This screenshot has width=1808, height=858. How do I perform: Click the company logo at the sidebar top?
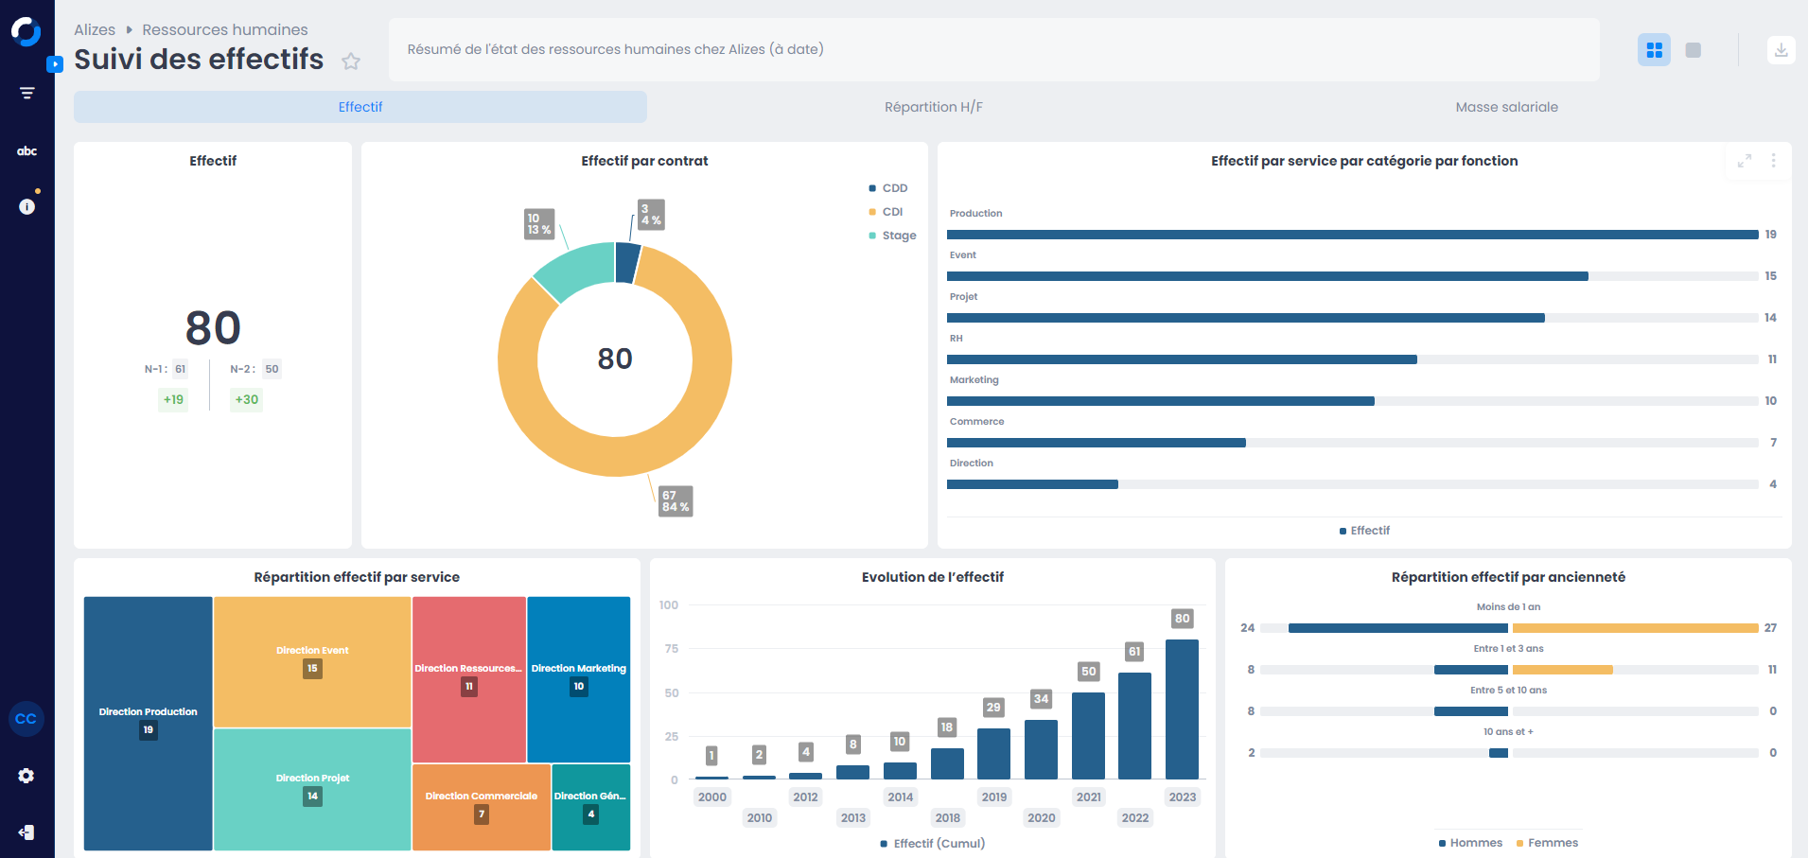click(x=26, y=30)
